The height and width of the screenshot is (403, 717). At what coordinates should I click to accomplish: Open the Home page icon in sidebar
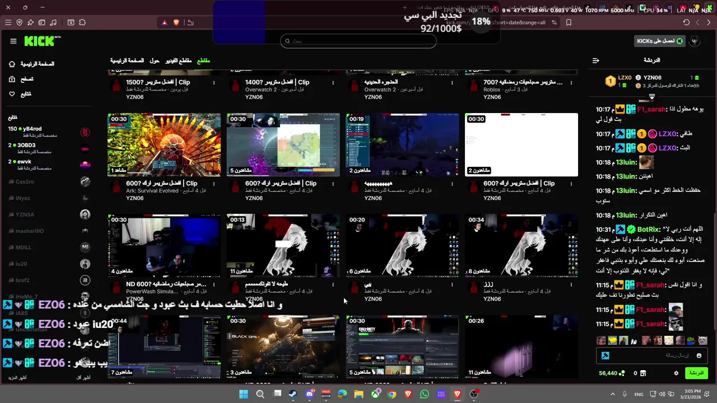[x=12, y=64]
